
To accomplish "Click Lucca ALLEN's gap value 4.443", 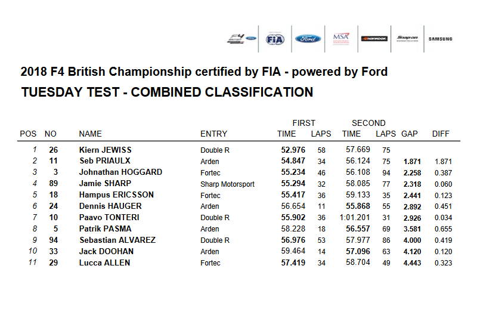I will click(412, 263).
